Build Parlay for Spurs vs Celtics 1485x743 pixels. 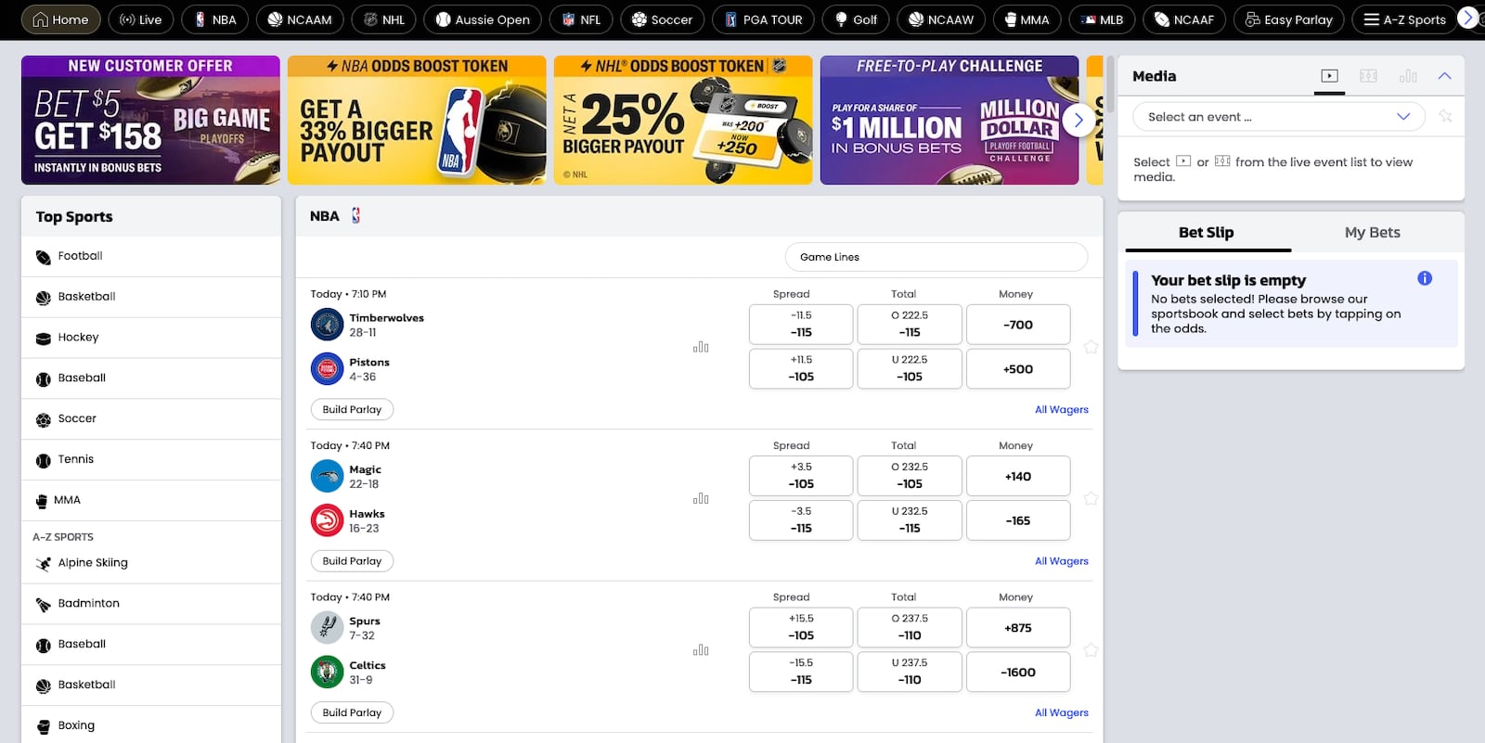tap(352, 712)
